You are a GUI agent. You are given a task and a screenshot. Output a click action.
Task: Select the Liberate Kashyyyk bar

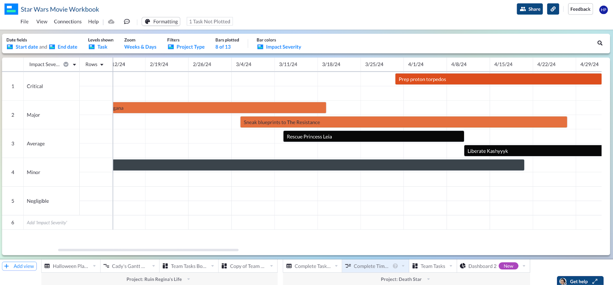pos(533,151)
